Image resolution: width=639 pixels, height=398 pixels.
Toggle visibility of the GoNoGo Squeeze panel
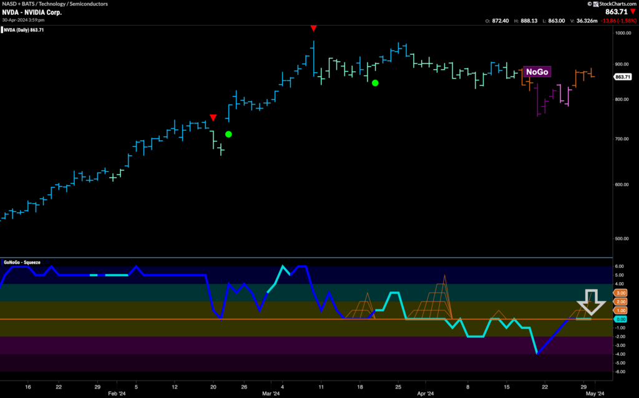coord(22,263)
